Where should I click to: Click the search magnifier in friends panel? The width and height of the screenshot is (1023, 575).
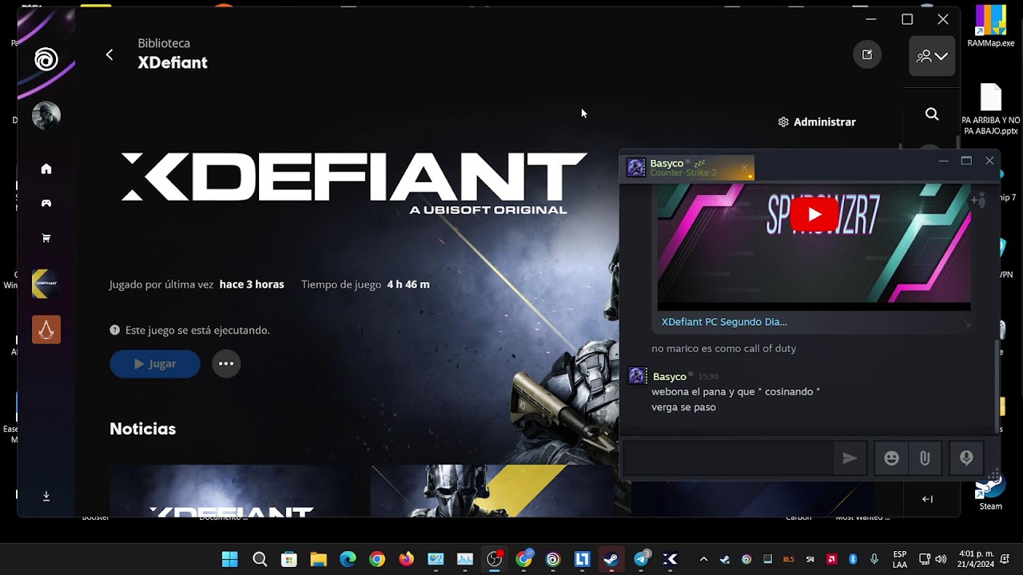point(932,114)
